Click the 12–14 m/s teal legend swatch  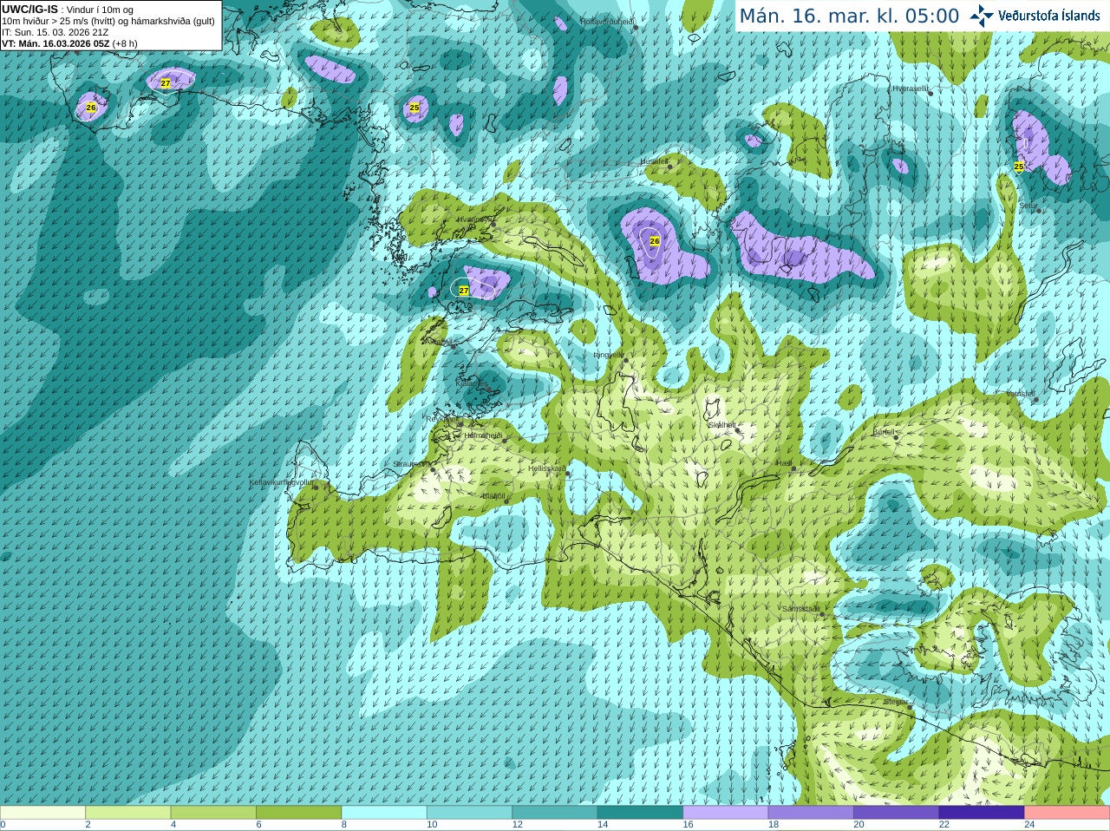[x=555, y=813]
